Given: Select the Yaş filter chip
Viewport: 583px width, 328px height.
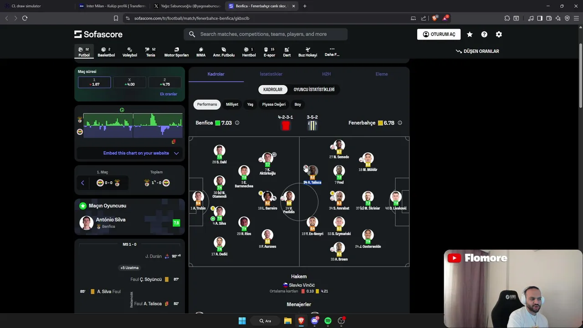Looking at the screenshot, I should pyautogui.click(x=250, y=104).
